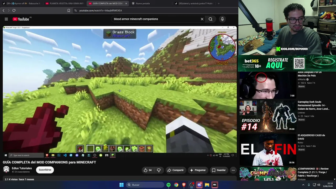336x189 pixels.
Task: Visit the Kimbyte channel link
Action: pyautogui.click(x=302, y=180)
